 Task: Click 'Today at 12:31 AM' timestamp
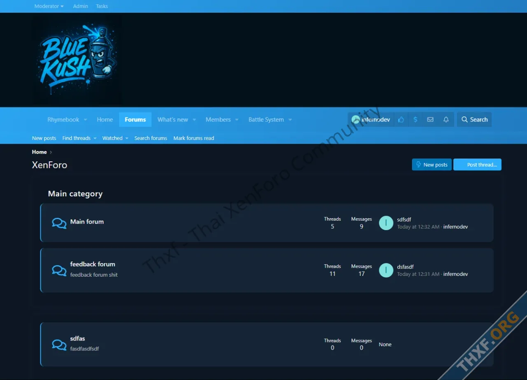click(x=418, y=274)
